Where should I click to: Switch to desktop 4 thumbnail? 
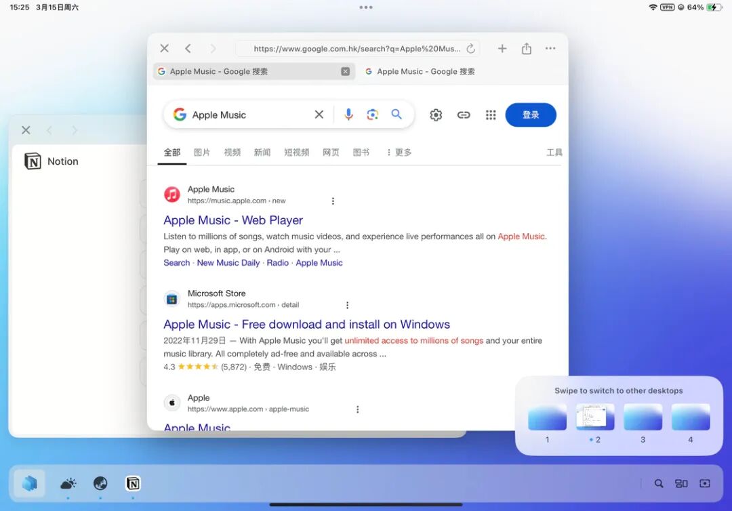tap(691, 417)
